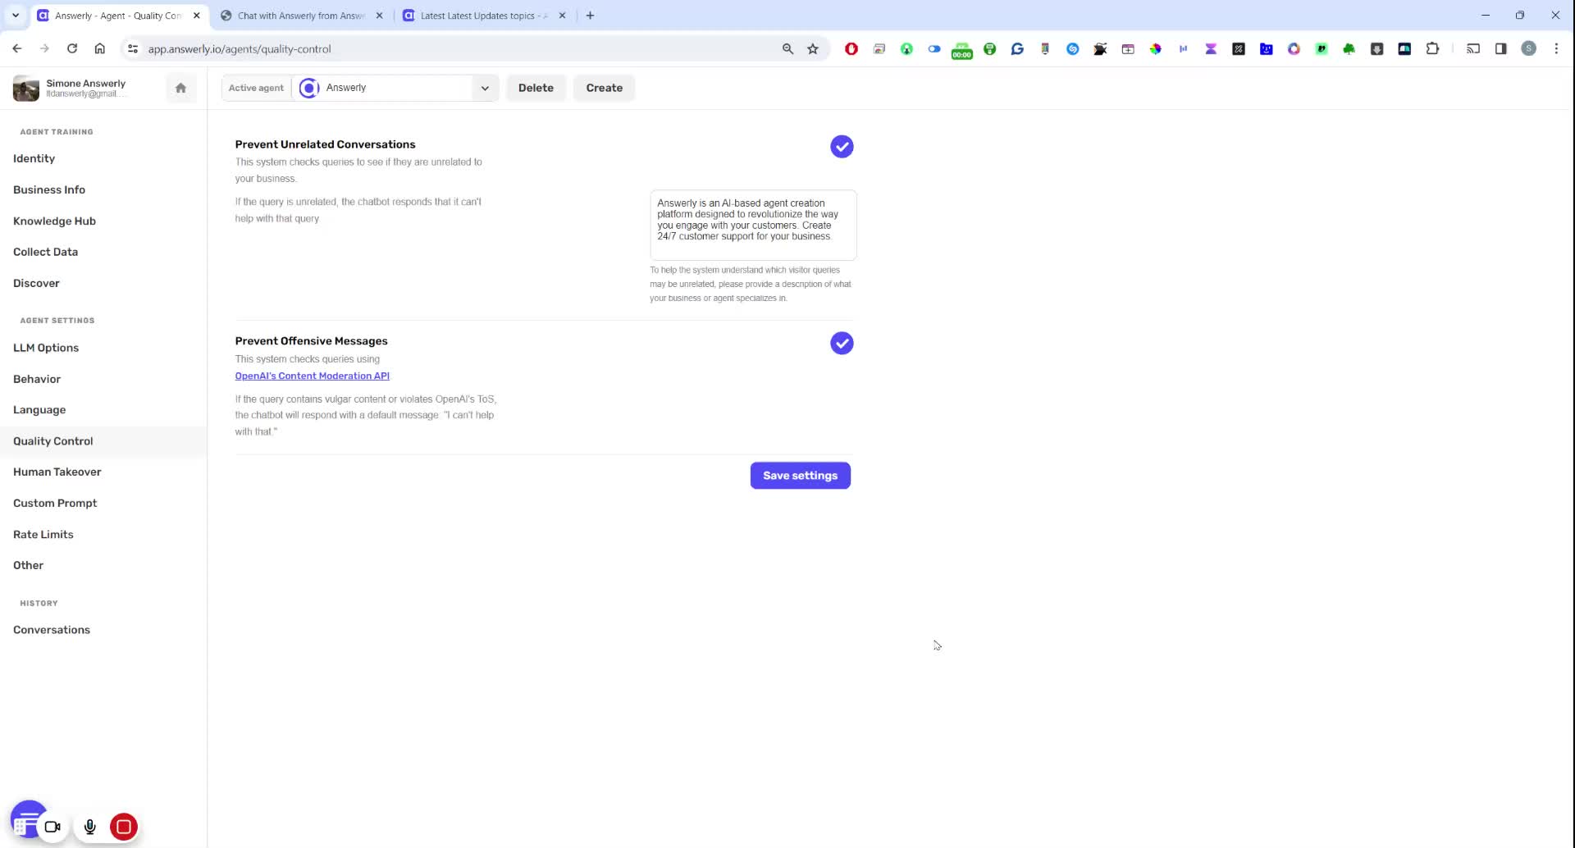The image size is (1575, 848).
Task: Toggle the browser side panel
Action: (x=1501, y=49)
